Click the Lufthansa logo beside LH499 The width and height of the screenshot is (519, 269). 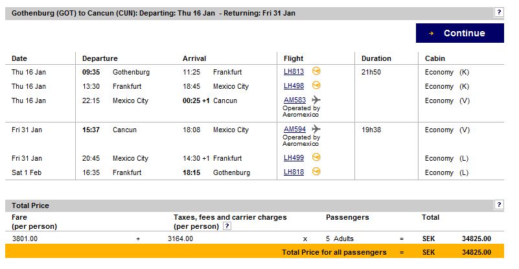pos(316,158)
